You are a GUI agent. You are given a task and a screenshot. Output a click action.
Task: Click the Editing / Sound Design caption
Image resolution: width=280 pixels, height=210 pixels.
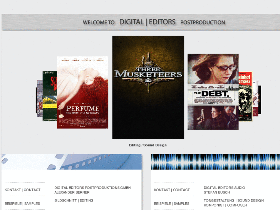[x=148, y=145]
